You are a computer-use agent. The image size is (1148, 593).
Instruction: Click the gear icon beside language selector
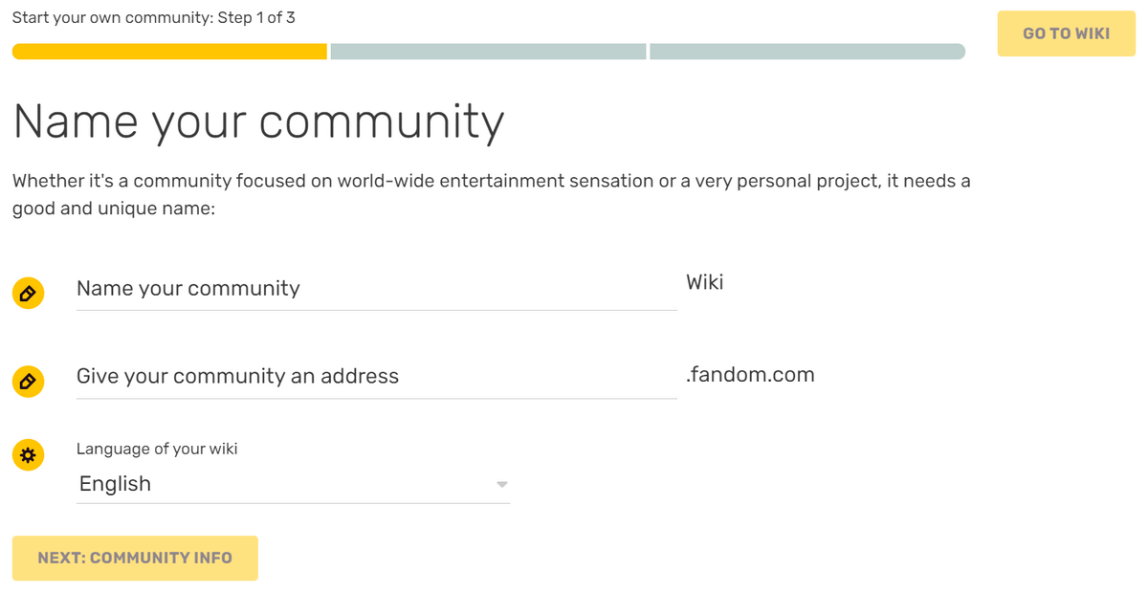coord(28,455)
